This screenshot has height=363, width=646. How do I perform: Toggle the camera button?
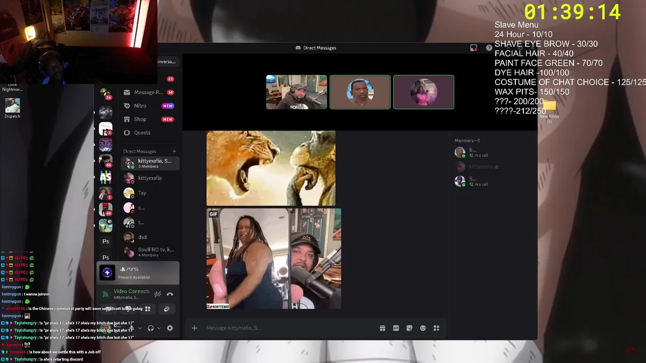tap(109, 309)
